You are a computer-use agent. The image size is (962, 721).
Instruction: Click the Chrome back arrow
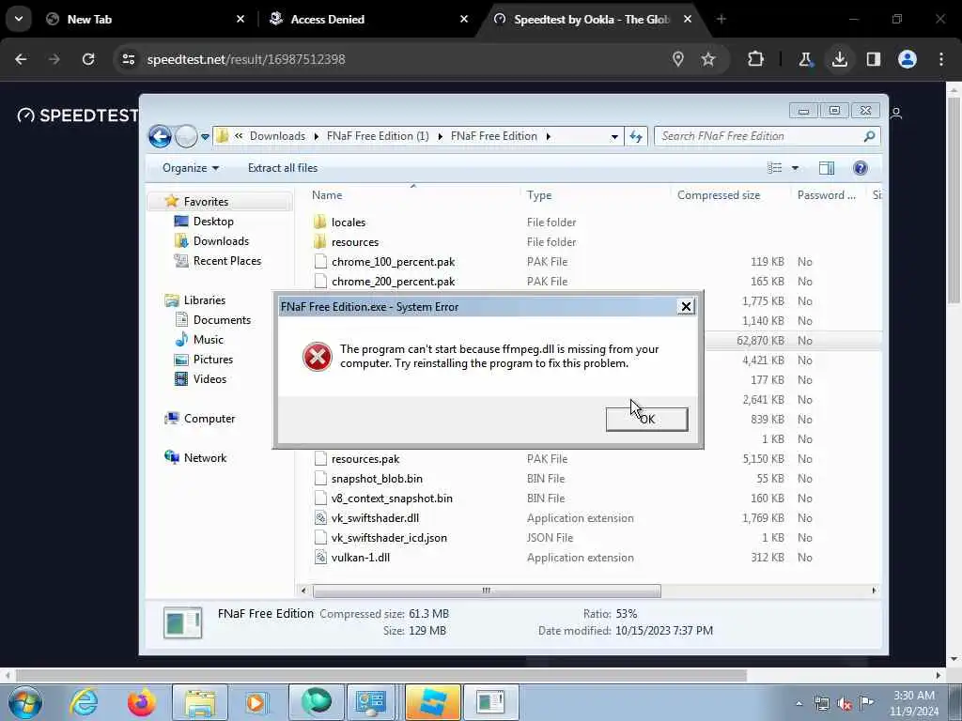[21, 59]
